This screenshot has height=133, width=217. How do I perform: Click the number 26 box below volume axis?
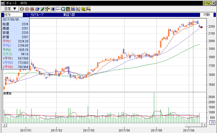[212, 123]
